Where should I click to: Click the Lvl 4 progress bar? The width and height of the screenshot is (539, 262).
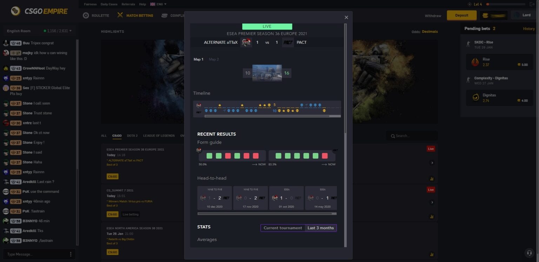click(x=505, y=4)
